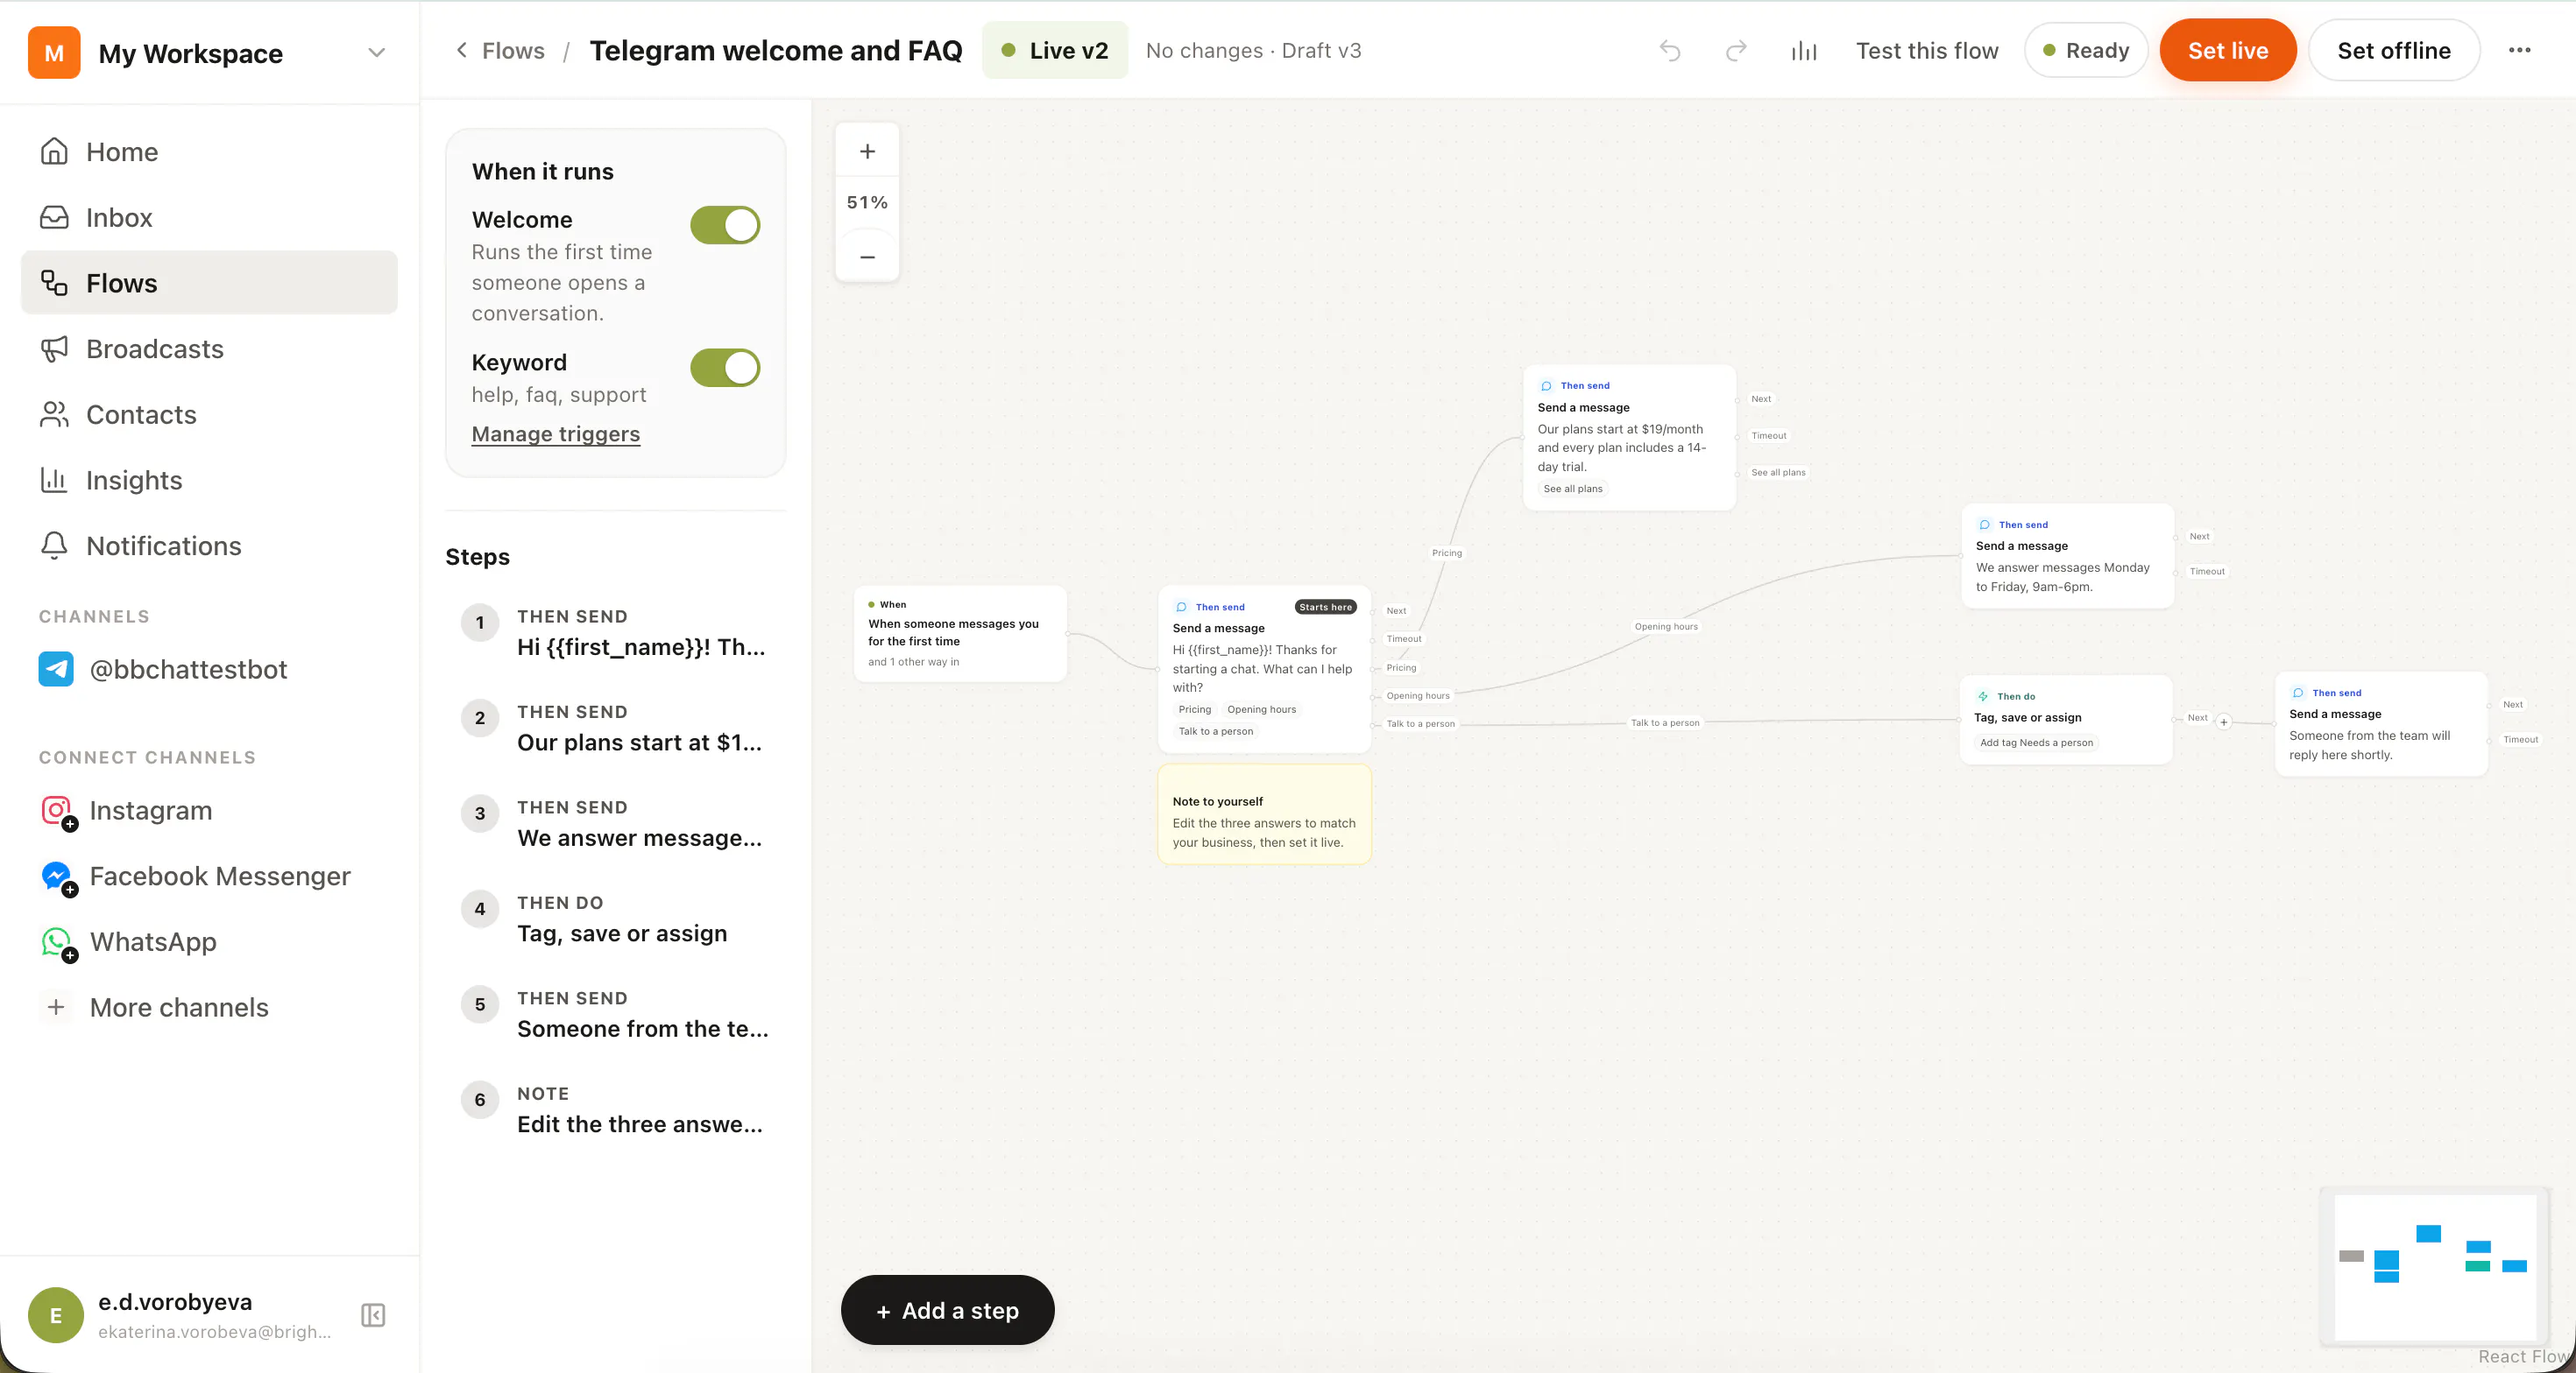The width and height of the screenshot is (2576, 1373).
Task: Go to Broadcasts
Action: click(x=209, y=349)
